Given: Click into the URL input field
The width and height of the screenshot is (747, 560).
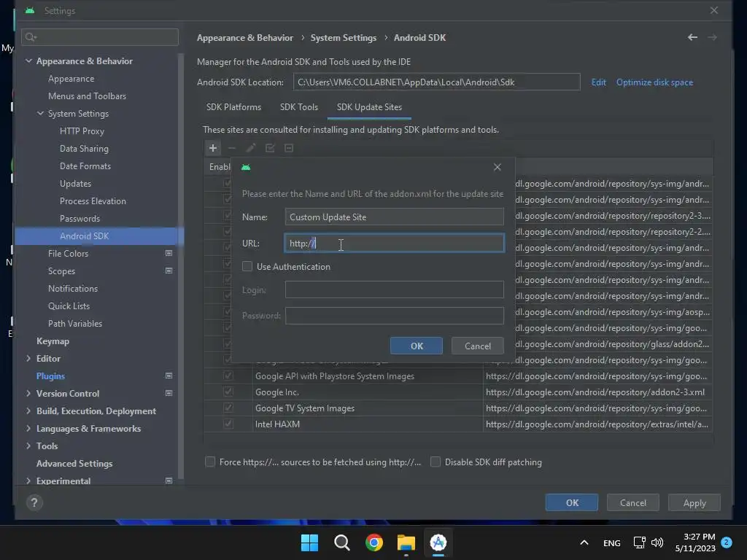Looking at the screenshot, I should pos(394,243).
